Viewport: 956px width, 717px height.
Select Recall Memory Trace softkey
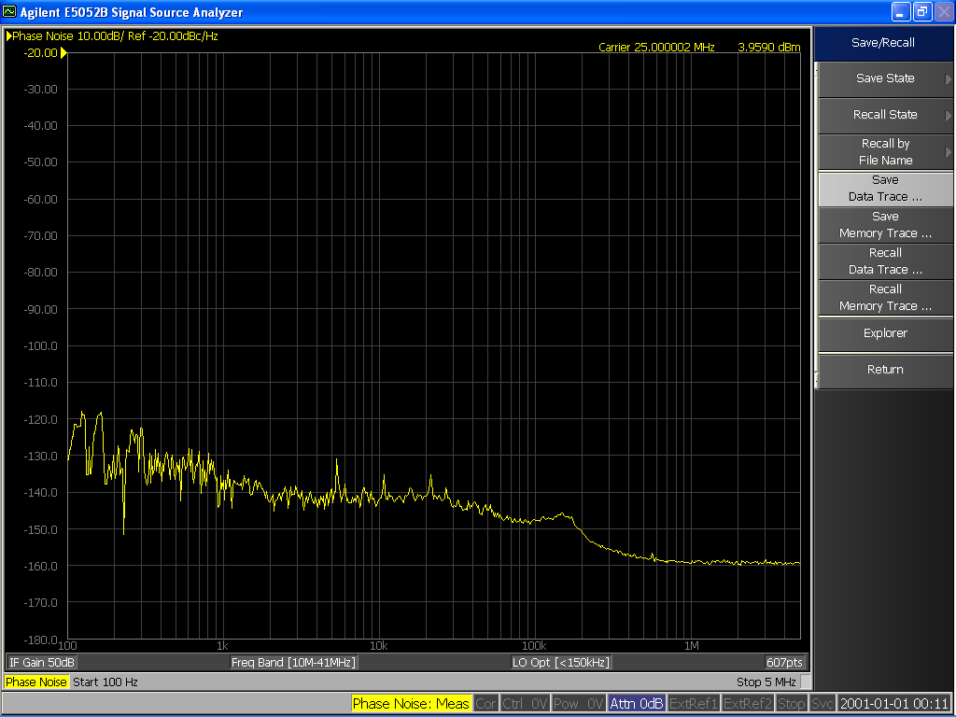click(885, 298)
